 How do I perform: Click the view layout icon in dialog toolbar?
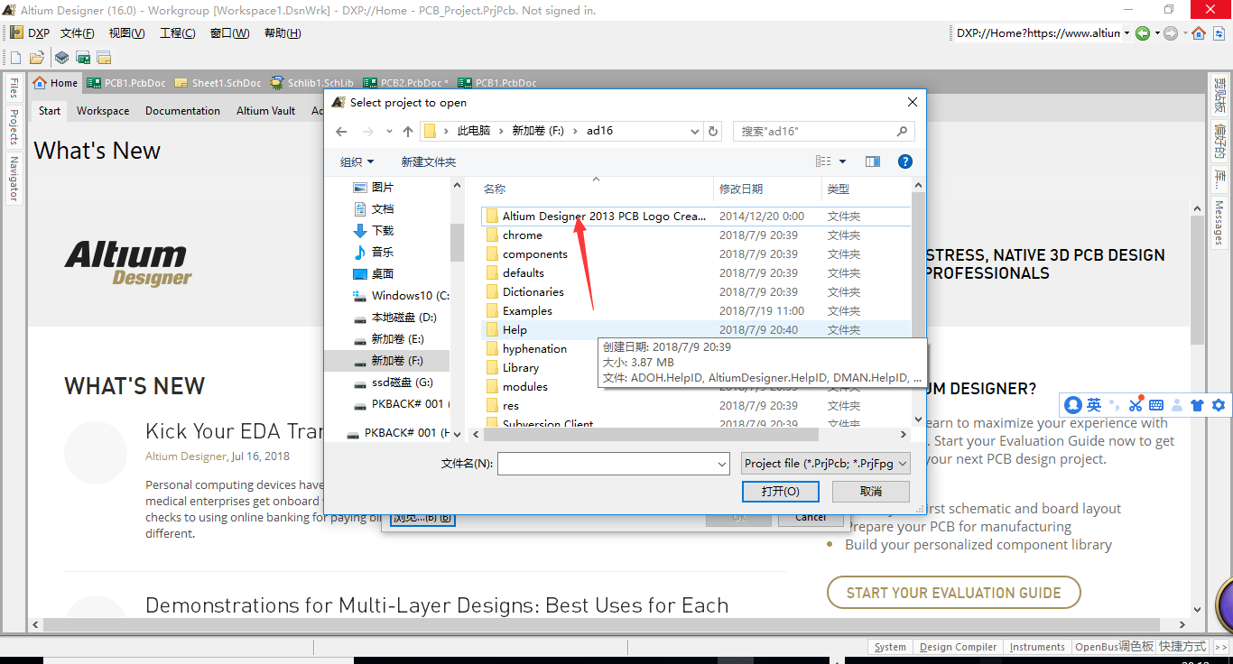(823, 161)
